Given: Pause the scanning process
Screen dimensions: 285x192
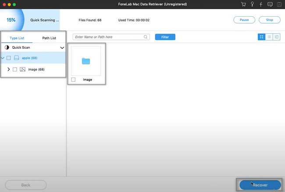Looking at the screenshot, I should pos(244,20).
